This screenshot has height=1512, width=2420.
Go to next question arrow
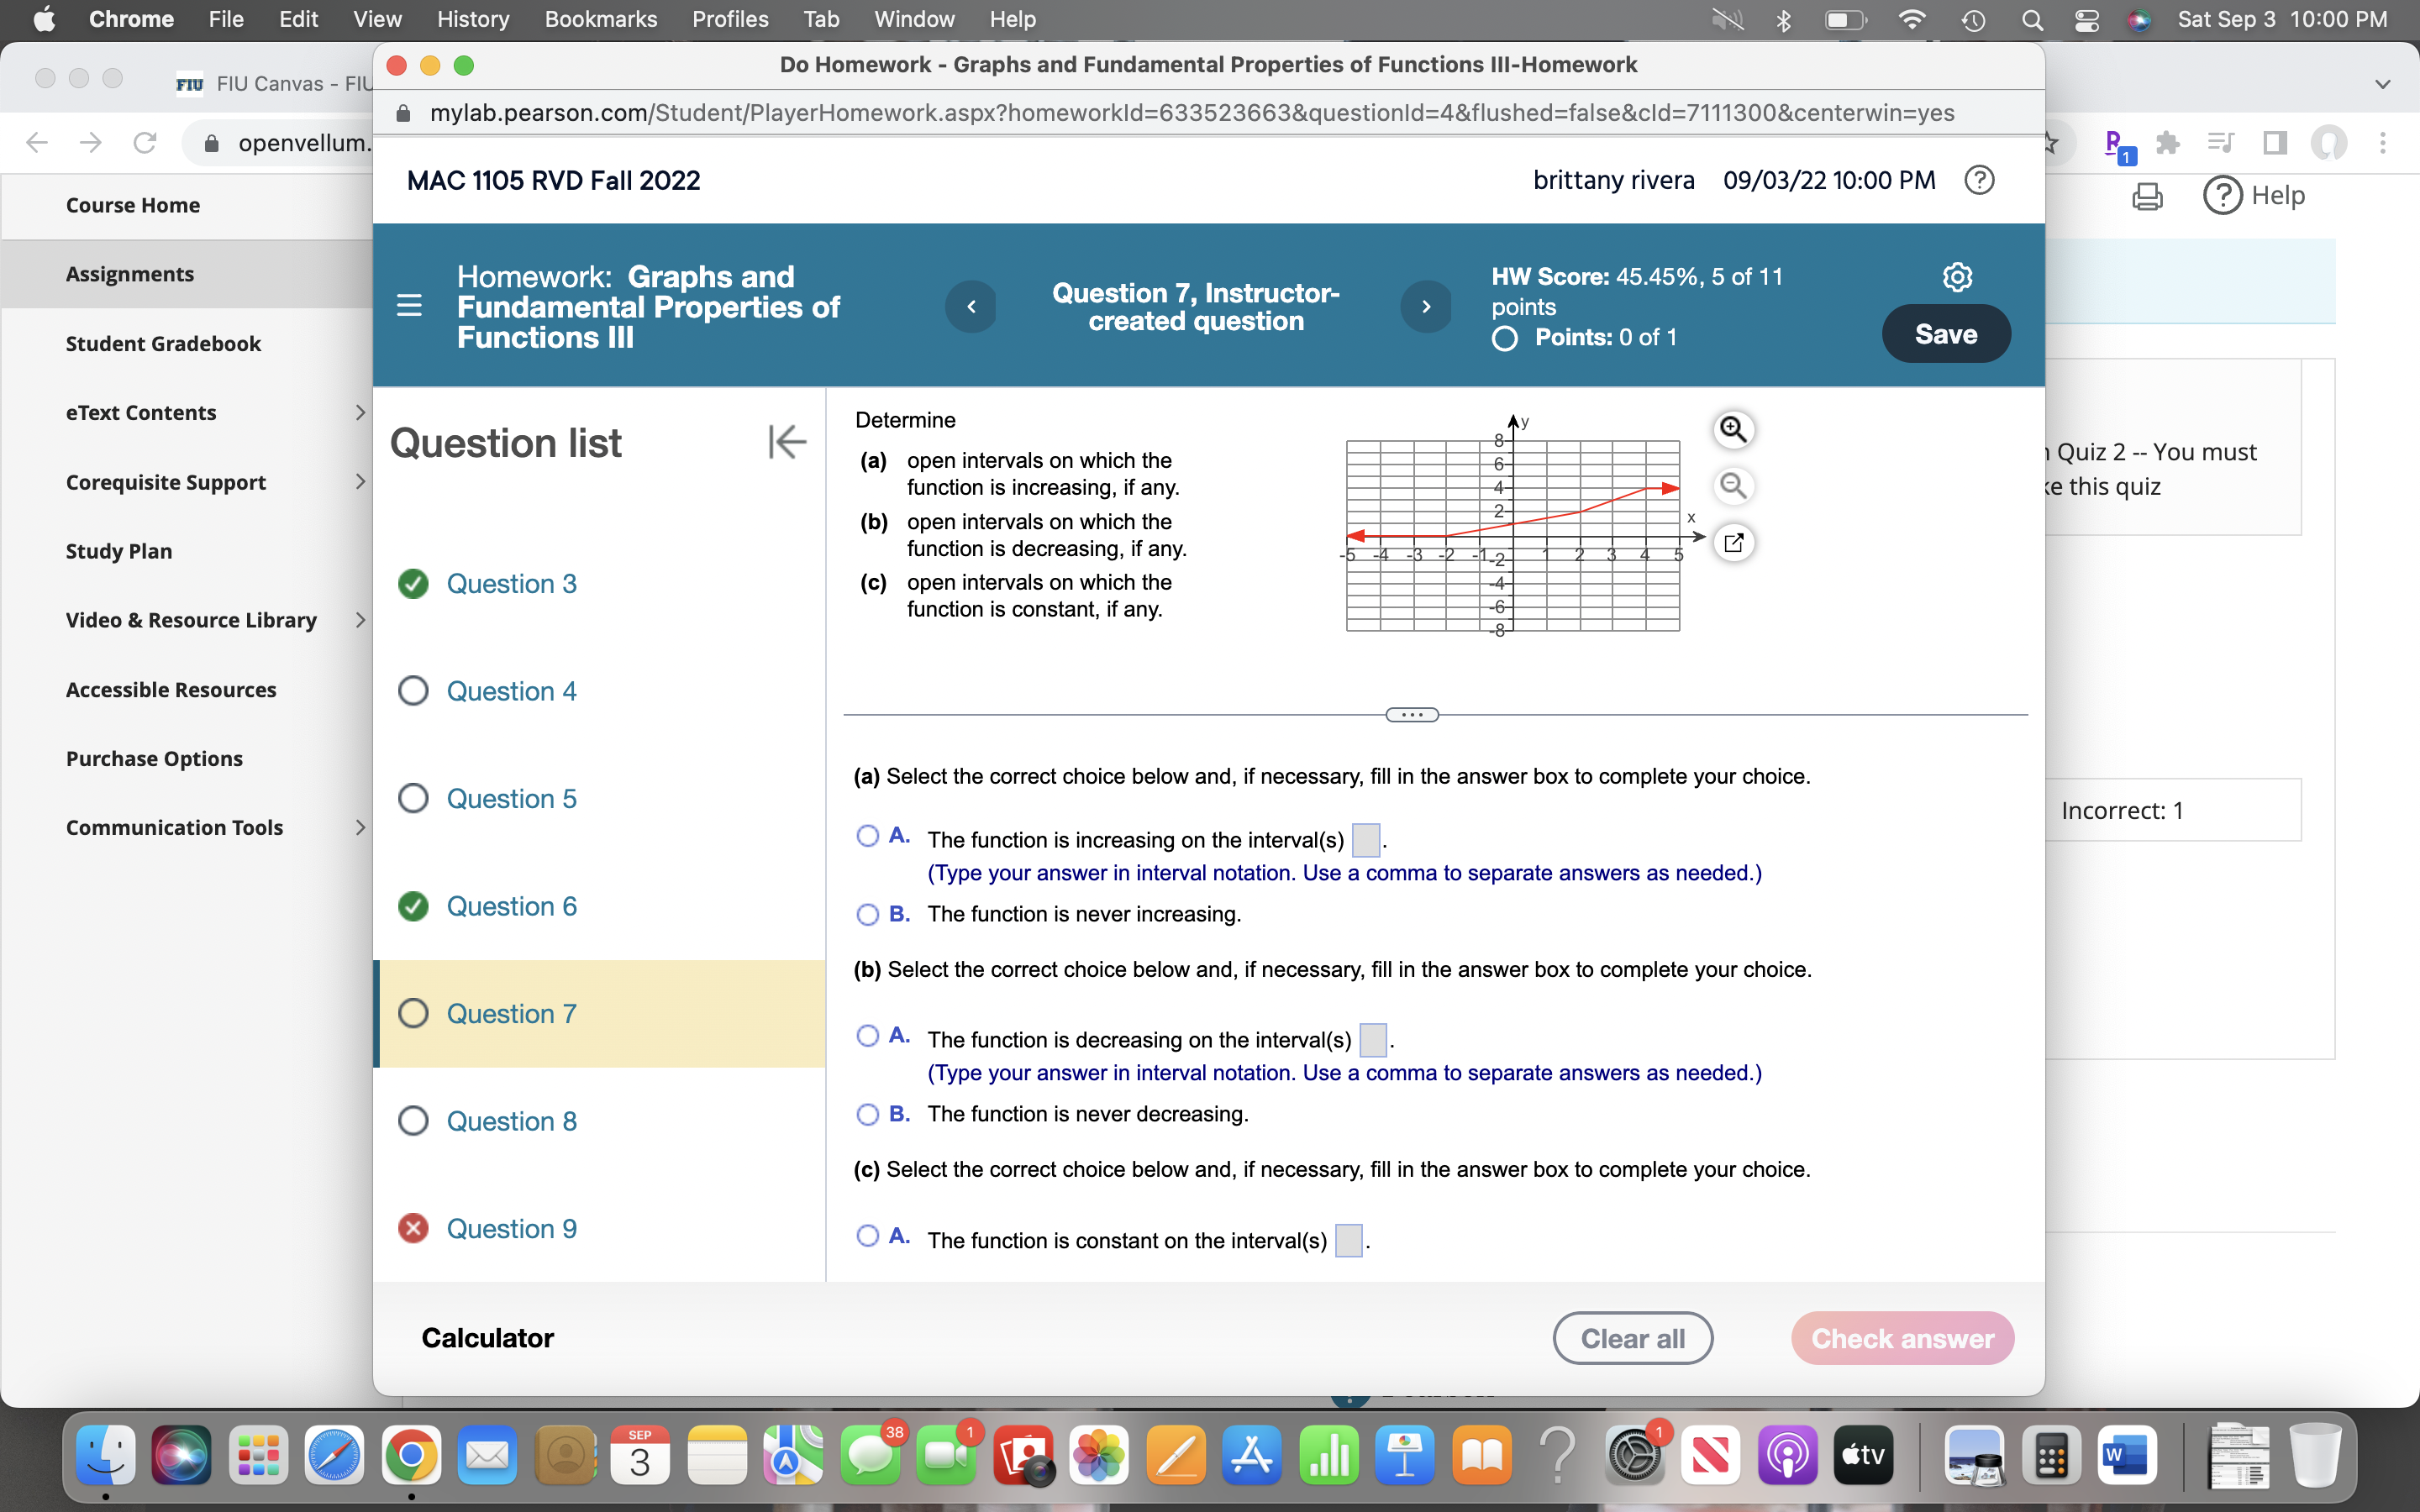pyautogui.click(x=1426, y=307)
